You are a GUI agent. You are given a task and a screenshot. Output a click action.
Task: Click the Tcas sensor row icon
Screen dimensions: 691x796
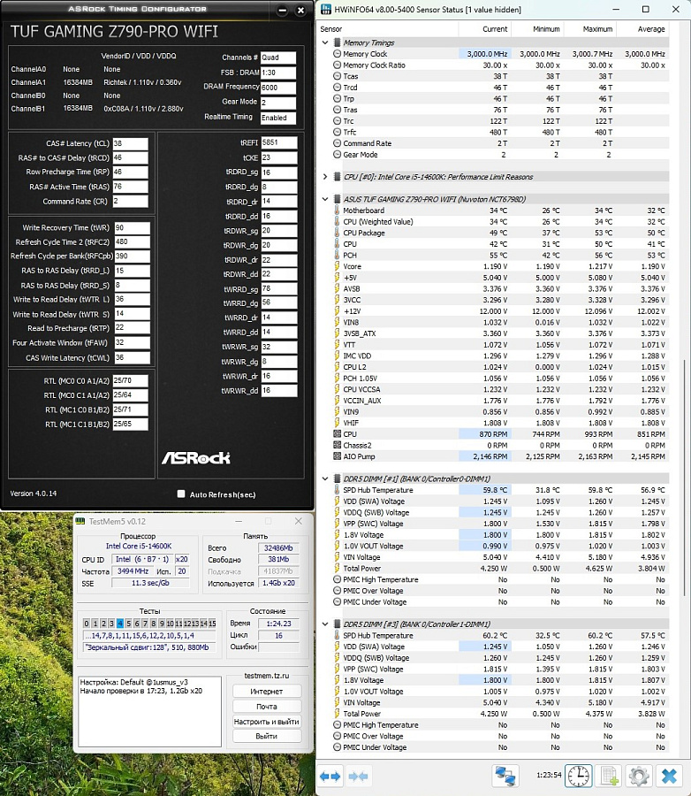point(337,76)
